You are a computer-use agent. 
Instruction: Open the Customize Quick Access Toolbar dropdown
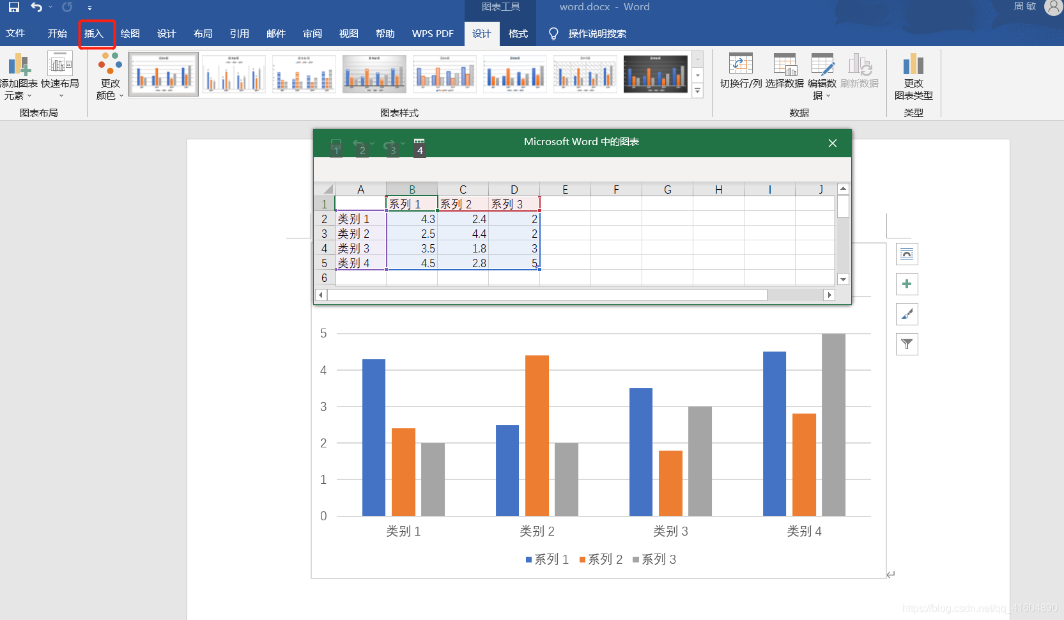click(89, 8)
